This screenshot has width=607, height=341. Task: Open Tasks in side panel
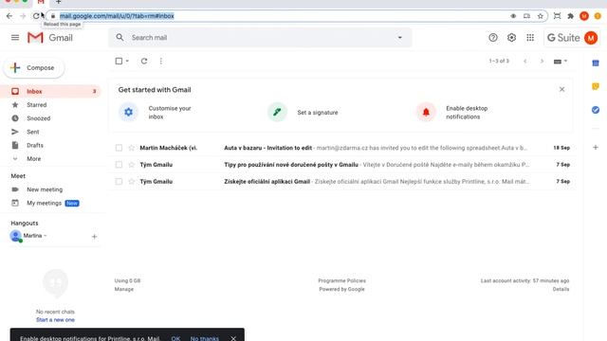click(x=596, y=110)
